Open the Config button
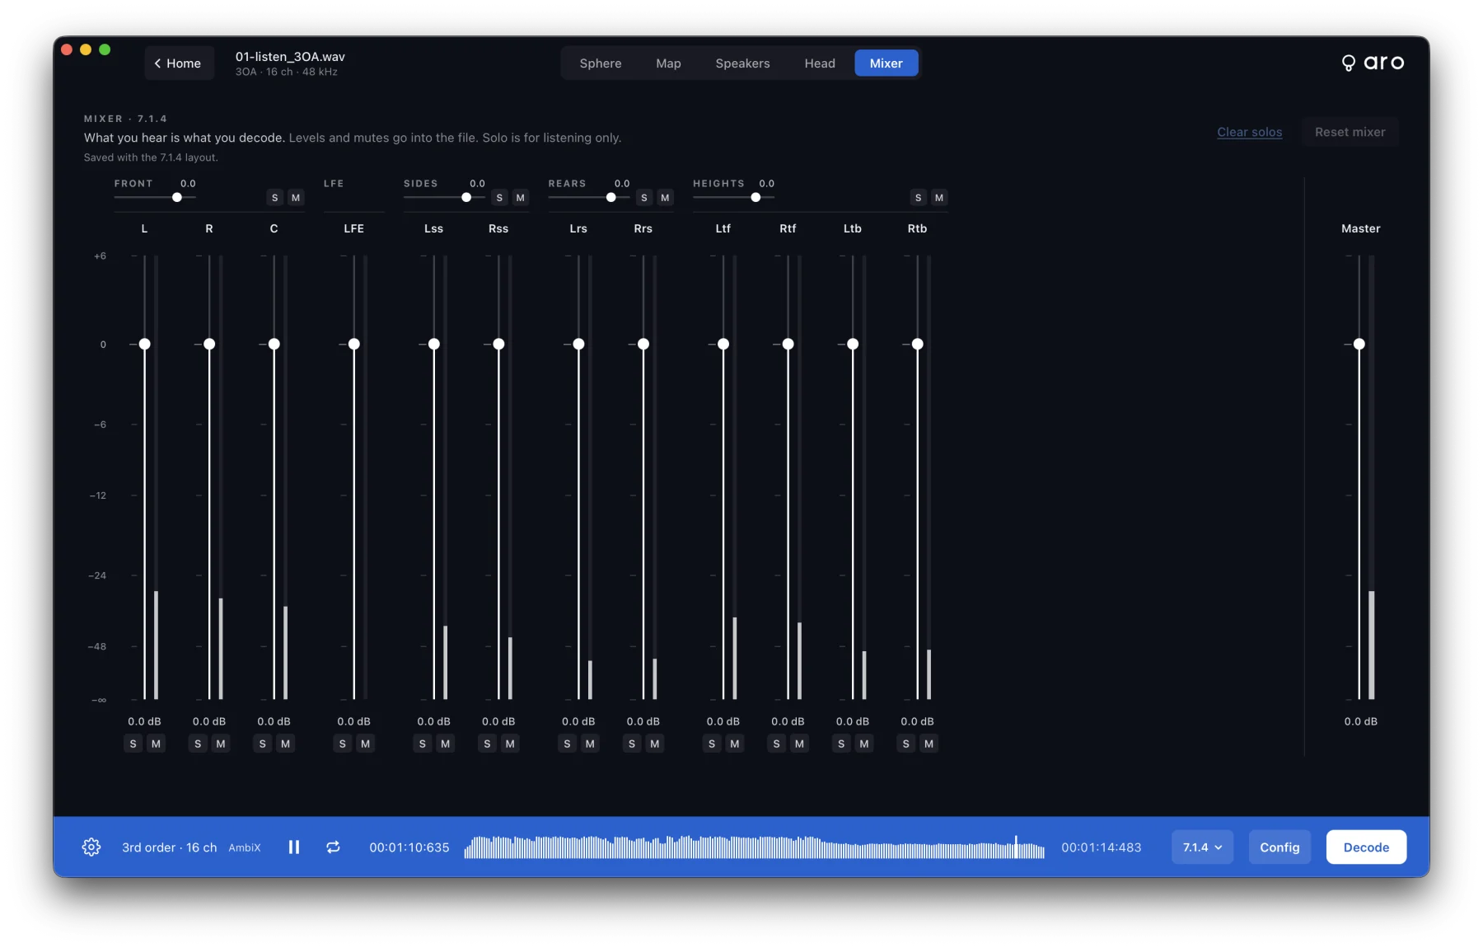The height and width of the screenshot is (948, 1483). [x=1279, y=847]
